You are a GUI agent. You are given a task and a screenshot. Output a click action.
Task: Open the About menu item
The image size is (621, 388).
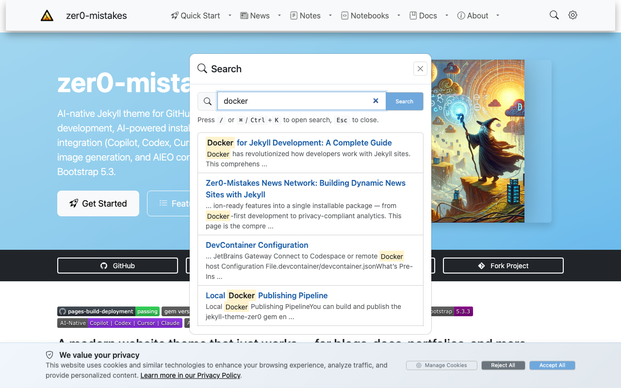click(473, 16)
